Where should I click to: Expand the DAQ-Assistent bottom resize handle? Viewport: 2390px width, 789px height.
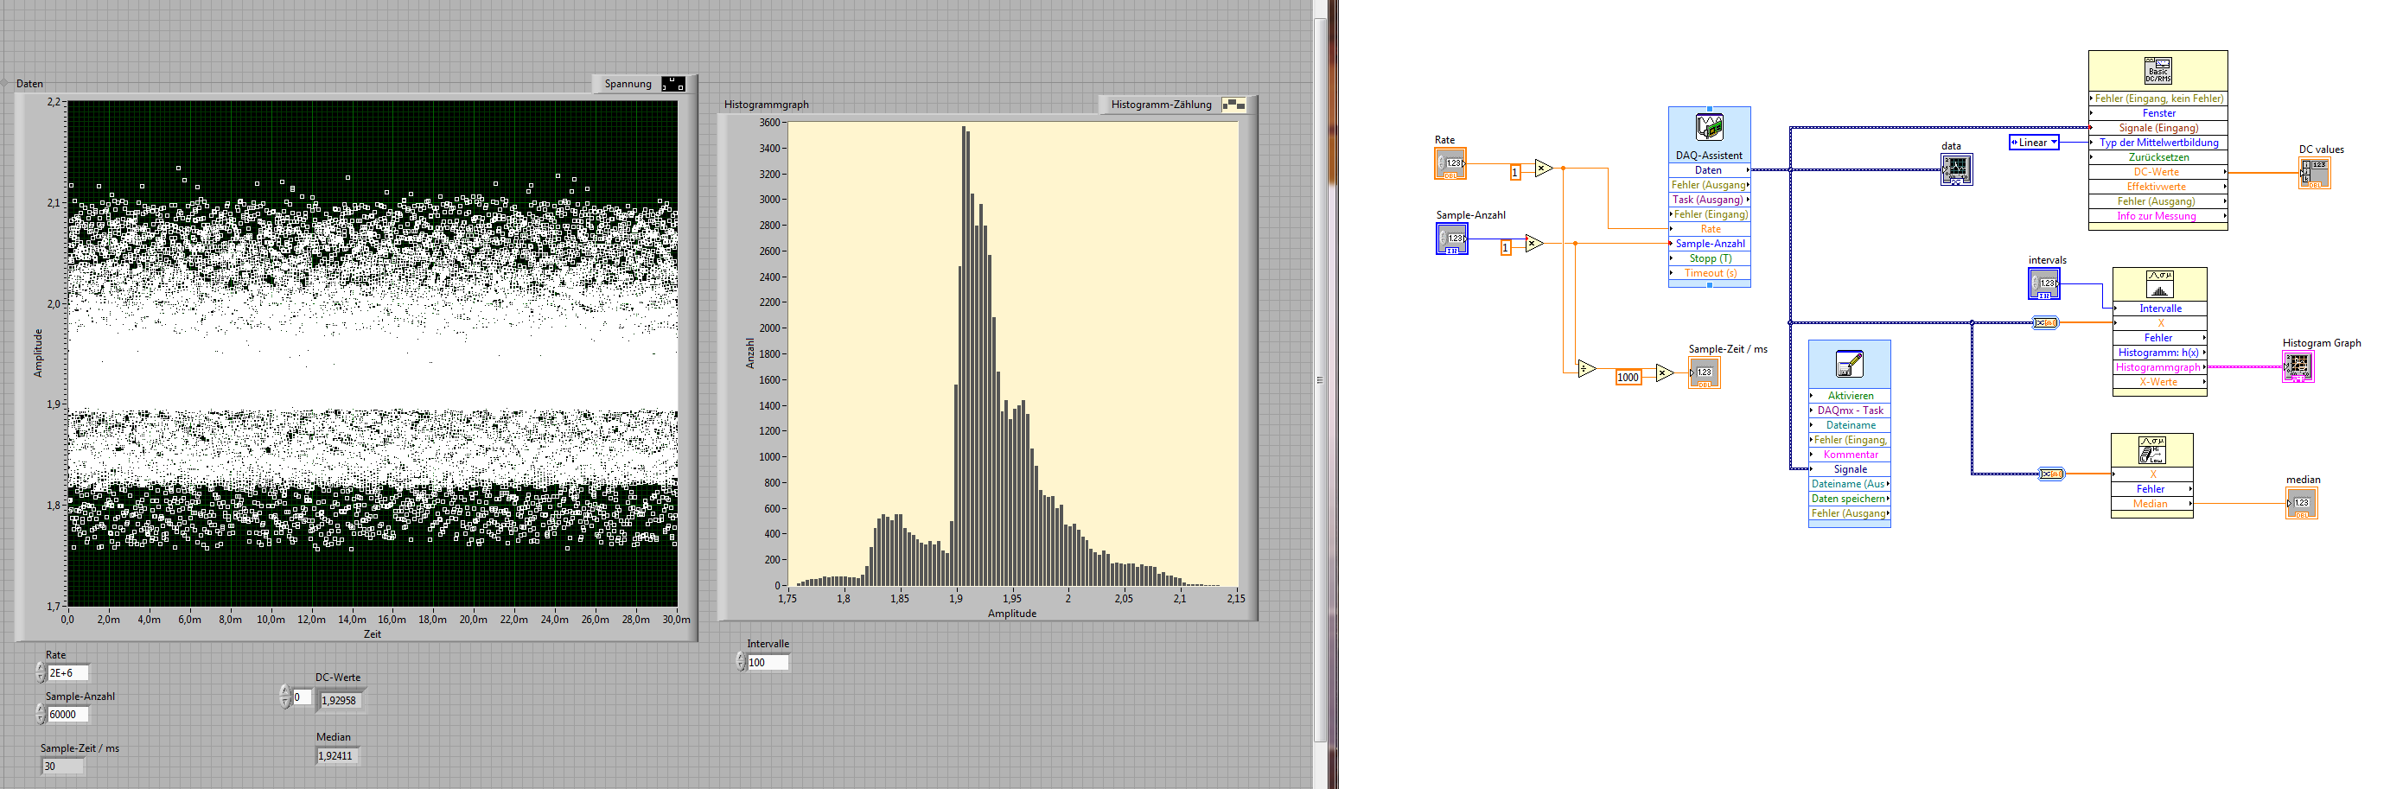click(x=1709, y=285)
